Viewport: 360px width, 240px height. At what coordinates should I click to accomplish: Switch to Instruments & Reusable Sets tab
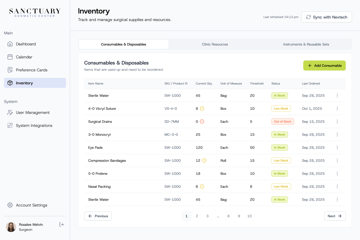click(306, 44)
